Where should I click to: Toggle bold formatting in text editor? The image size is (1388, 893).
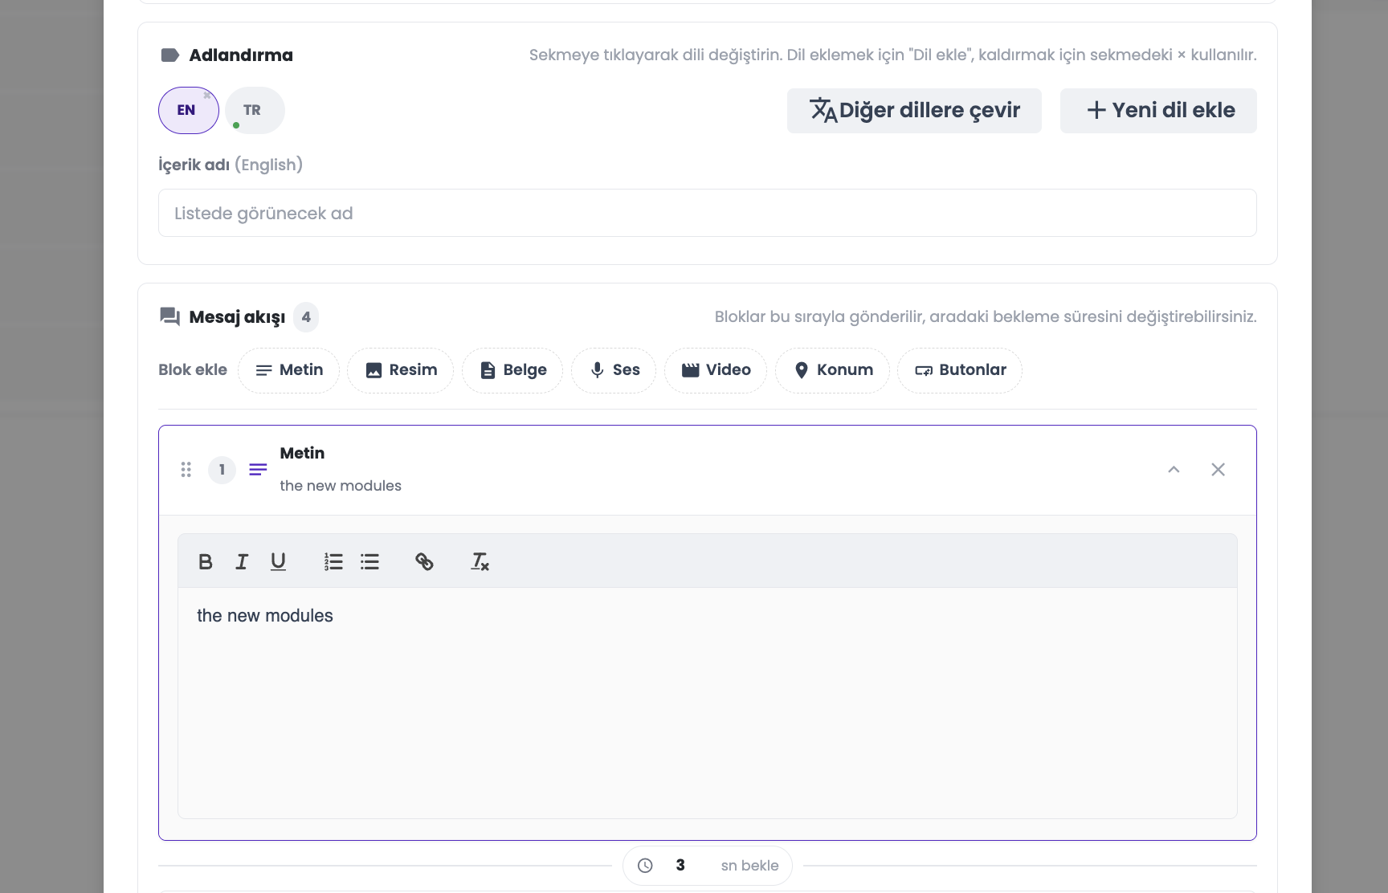(x=206, y=561)
